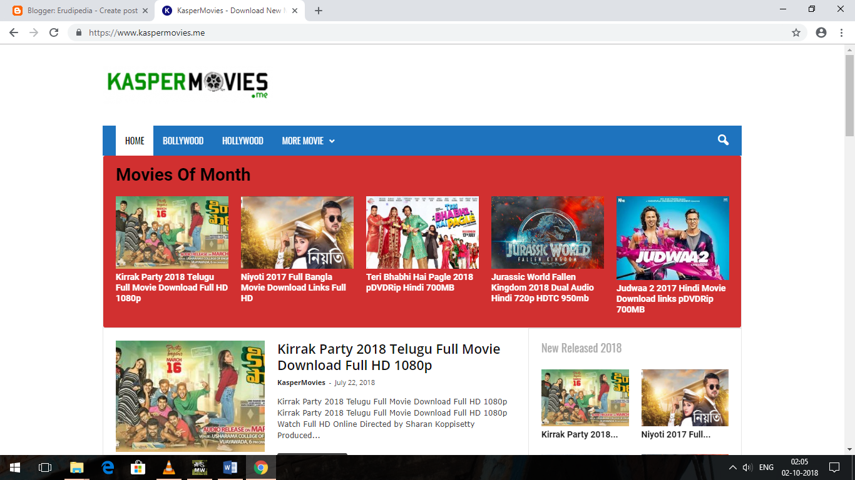The height and width of the screenshot is (480, 855).
Task: Click the scrollbar down arrow
Action: pos(849,449)
